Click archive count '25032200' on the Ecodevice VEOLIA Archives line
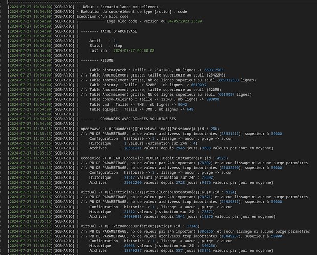This screenshot has height=255, width=317. [132, 183]
